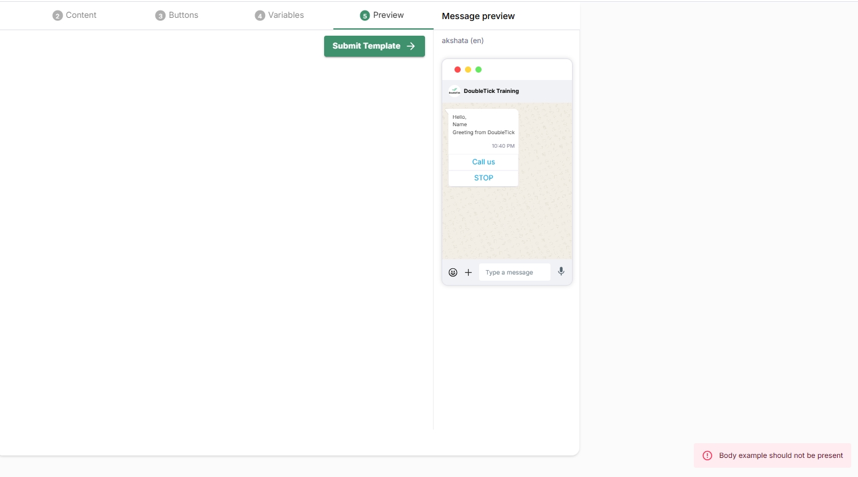Click the akshata (en) template label
This screenshot has width=858, height=477.
(463, 41)
